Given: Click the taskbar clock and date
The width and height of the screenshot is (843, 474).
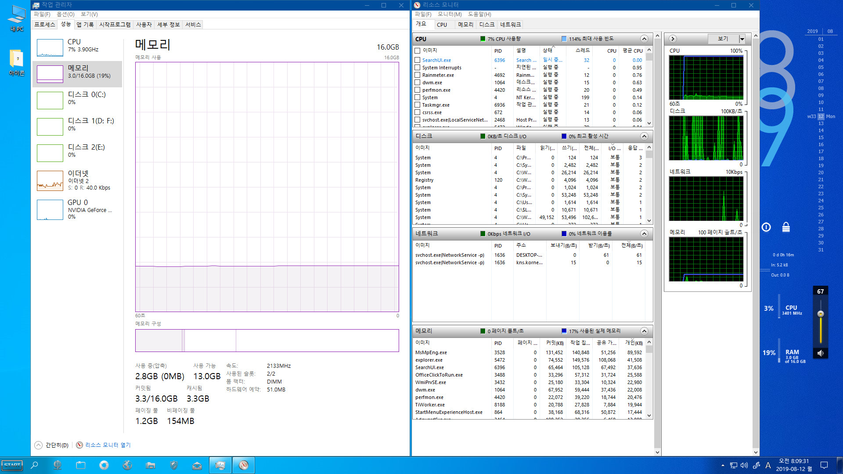Looking at the screenshot, I should click(x=794, y=465).
